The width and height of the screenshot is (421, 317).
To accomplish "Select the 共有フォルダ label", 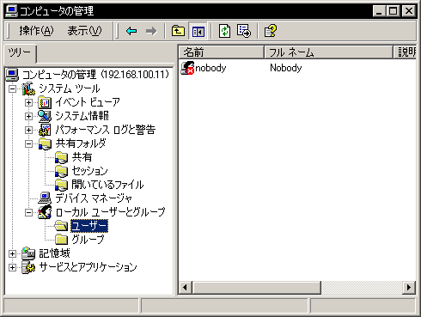I will click(x=81, y=143).
